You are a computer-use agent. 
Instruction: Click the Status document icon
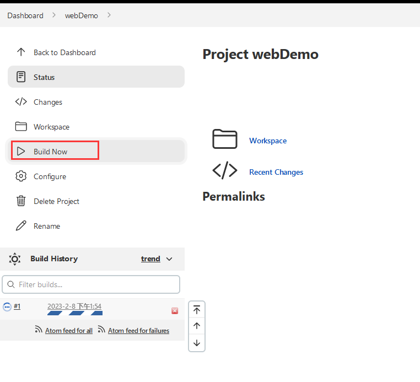pyautogui.click(x=21, y=77)
